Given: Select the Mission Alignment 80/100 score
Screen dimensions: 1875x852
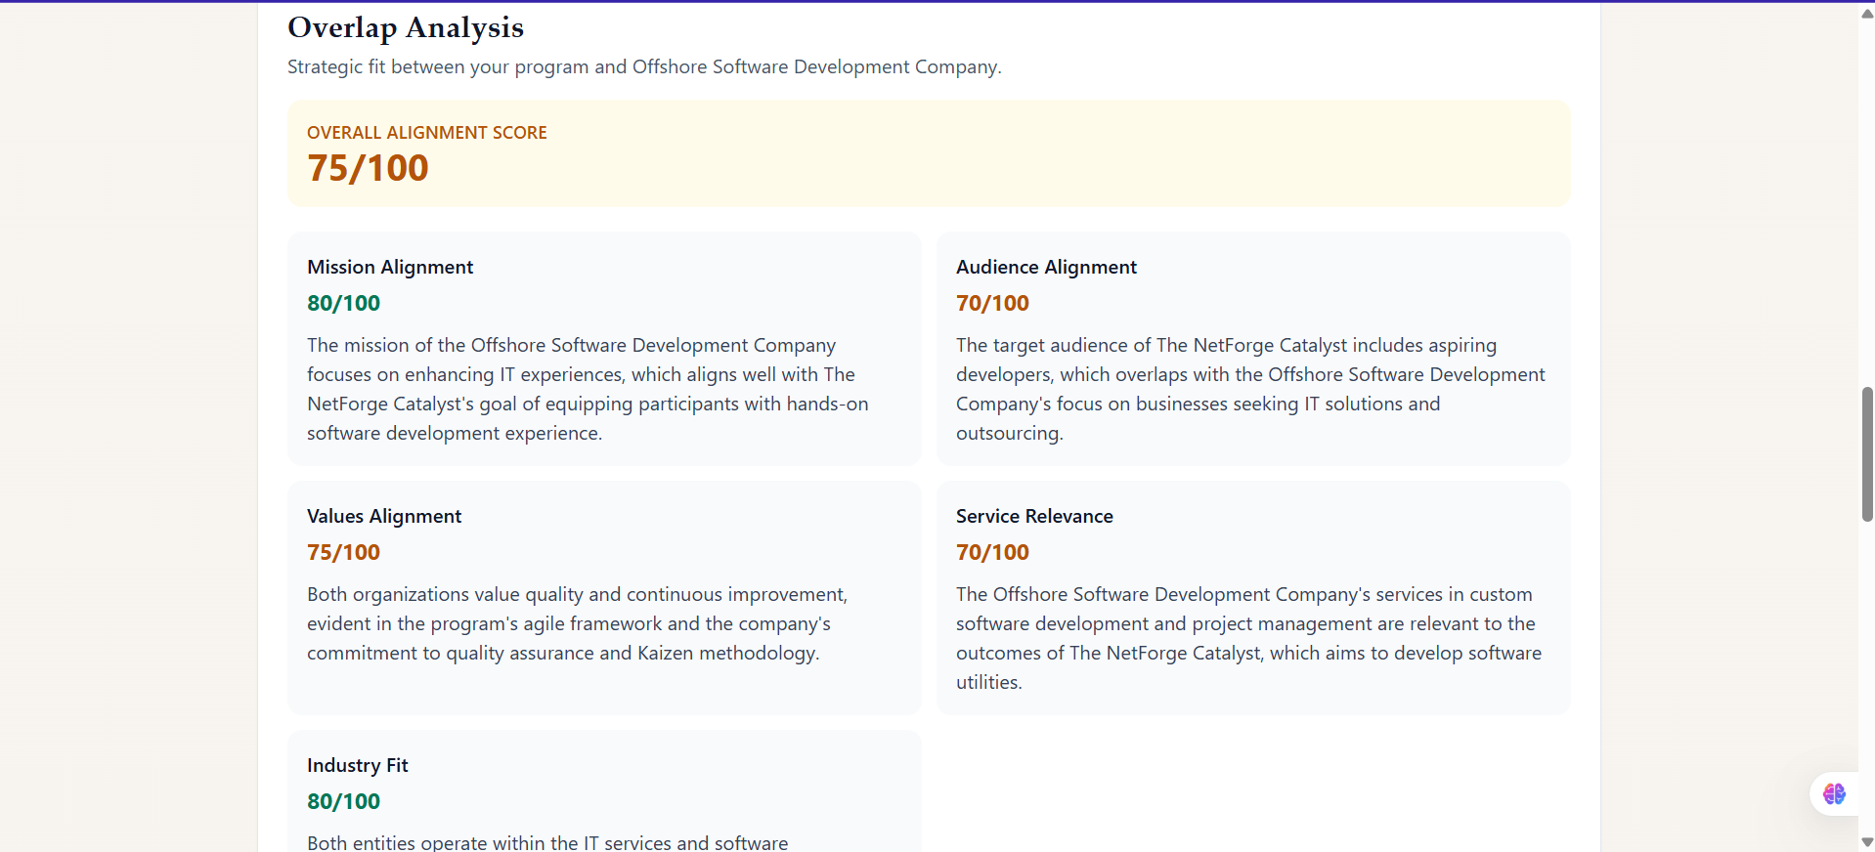Looking at the screenshot, I should 343,303.
